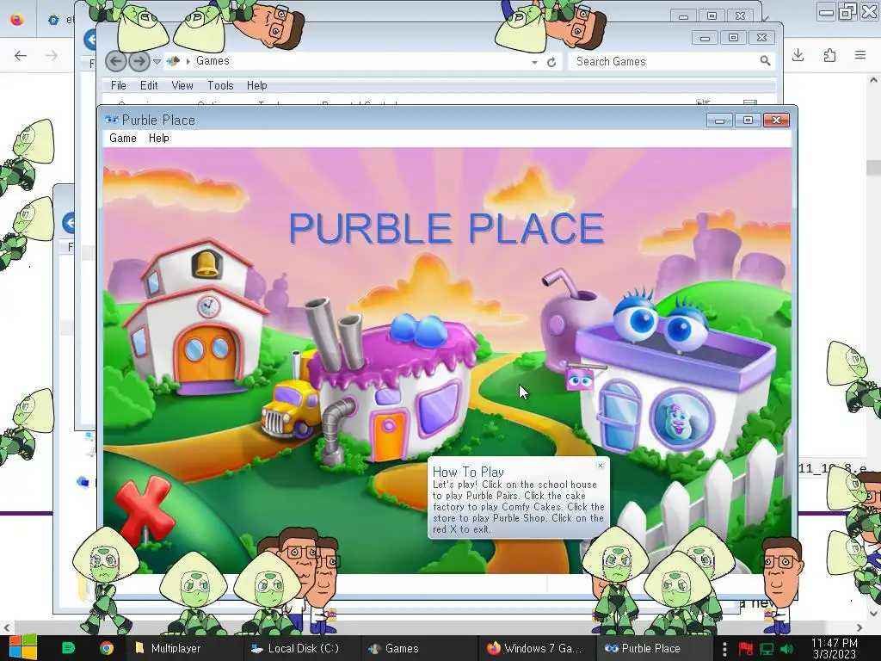This screenshot has height=661, width=881.
Task: Click horizontal scrollbar right arrow
Action: coord(859,627)
